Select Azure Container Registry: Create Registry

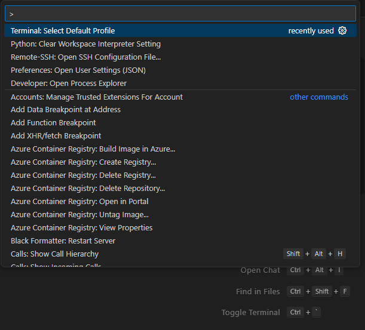point(180,162)
